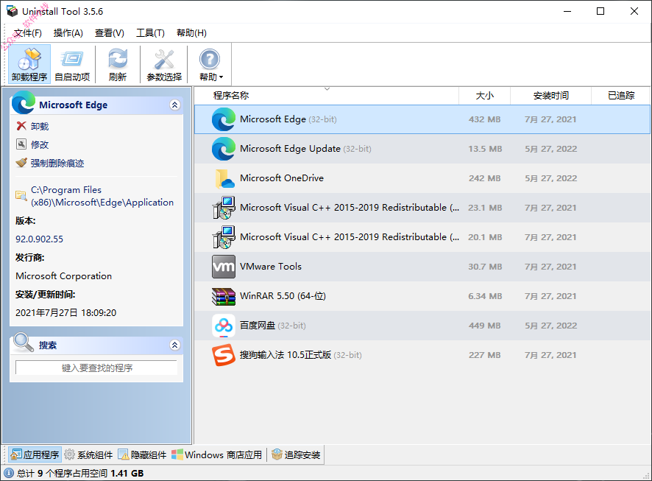Click the installer icon of the 20.1 MB Visual C++ row
This screenshot has height=481, width=652.
click(x=224, y=237)
